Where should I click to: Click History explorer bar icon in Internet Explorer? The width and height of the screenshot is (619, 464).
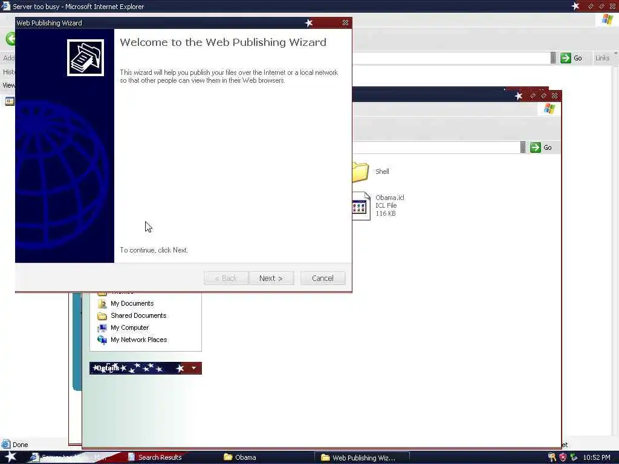[9, 101]
